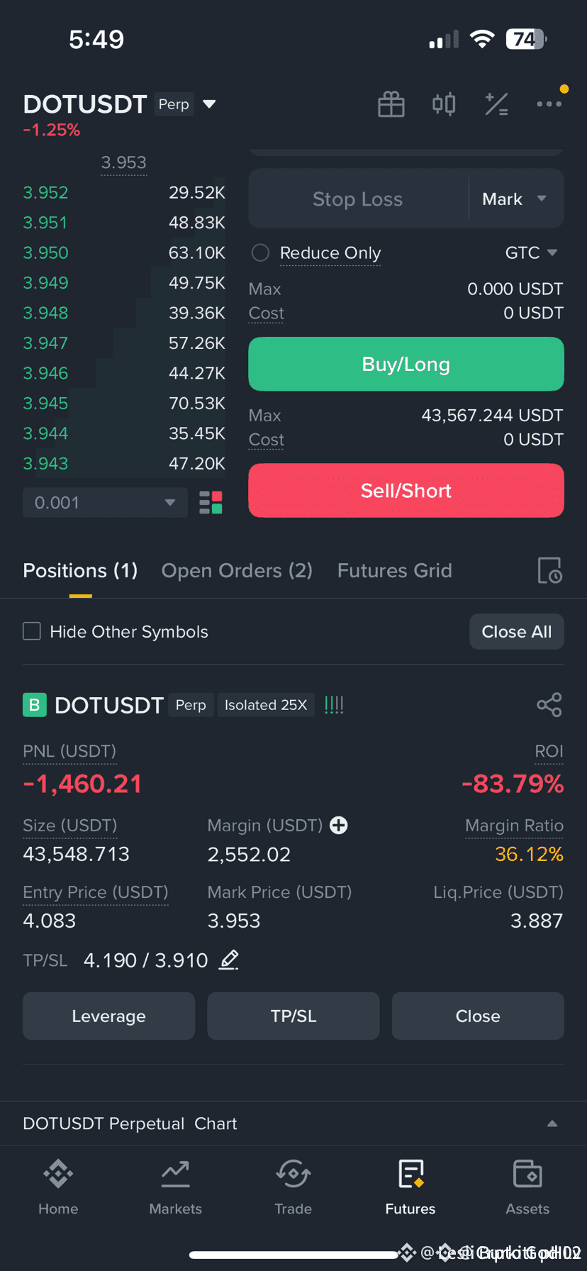Viewport: 587px width, 1271px height.
Task: Open the three-dot more options menu
Action: [x=549, y=104]
